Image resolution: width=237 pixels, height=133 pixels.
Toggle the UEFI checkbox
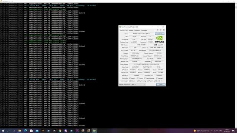click(159, 45)
